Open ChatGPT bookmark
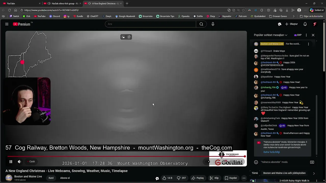Viewport: 326px width, 183px height. tap(92, 16)
